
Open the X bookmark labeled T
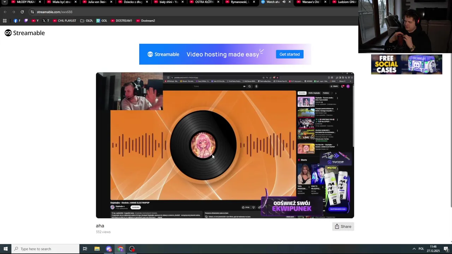click(x=46, y=21)
